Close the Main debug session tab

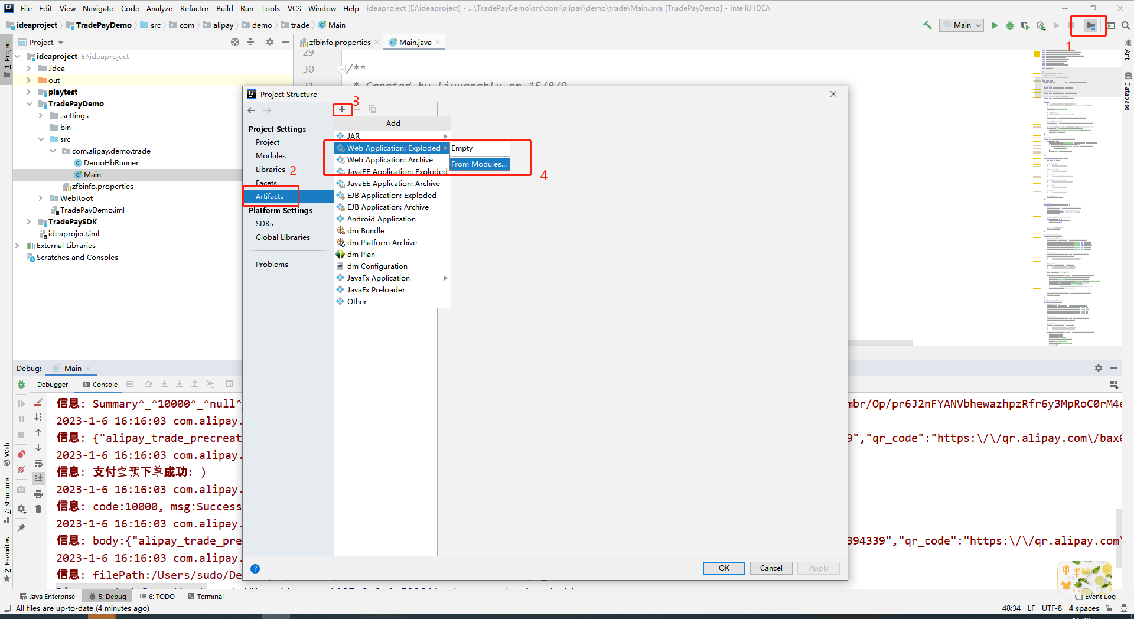coord(88,369)
